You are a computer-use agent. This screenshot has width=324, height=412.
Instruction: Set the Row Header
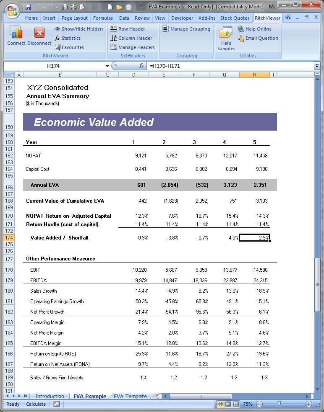point(128,29)
